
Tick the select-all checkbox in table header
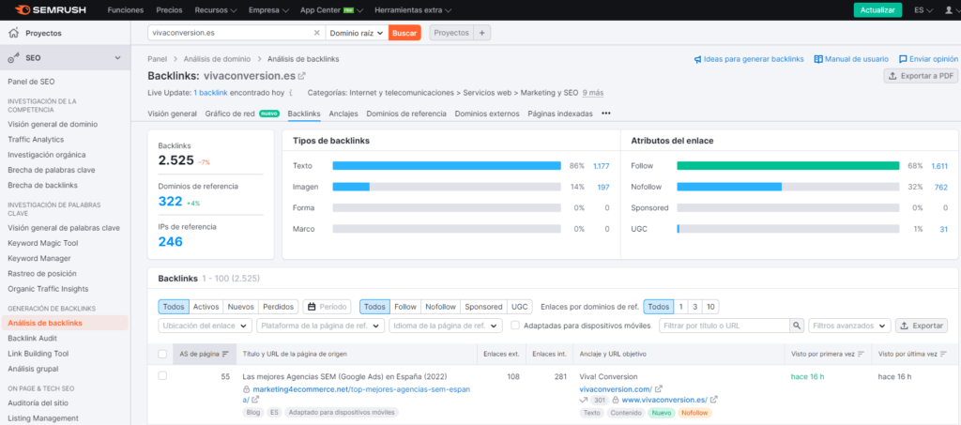coord(162,354)
